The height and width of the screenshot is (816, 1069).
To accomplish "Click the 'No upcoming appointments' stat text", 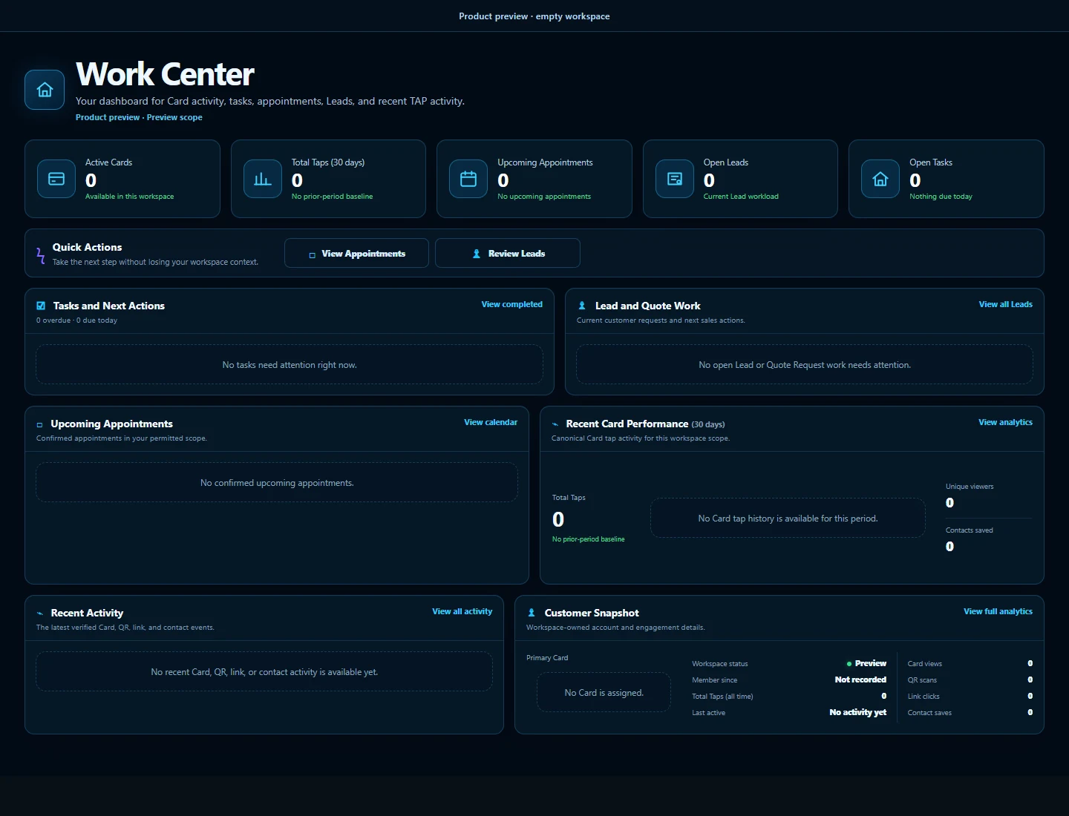I will [544, 197].
